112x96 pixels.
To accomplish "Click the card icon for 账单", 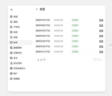I will 11,42.
